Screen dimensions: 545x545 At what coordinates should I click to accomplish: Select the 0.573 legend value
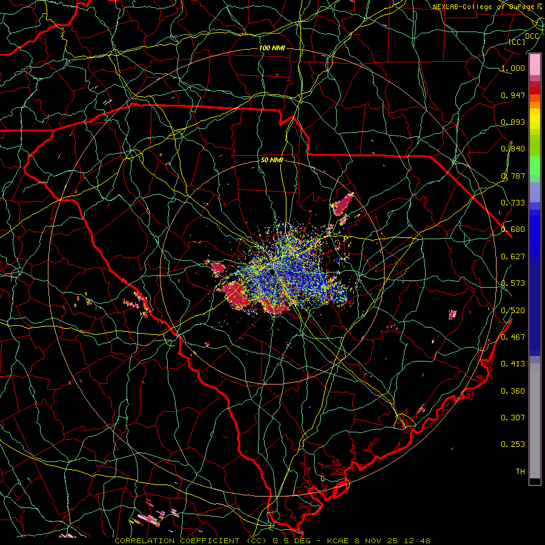[x=513, y=283]
